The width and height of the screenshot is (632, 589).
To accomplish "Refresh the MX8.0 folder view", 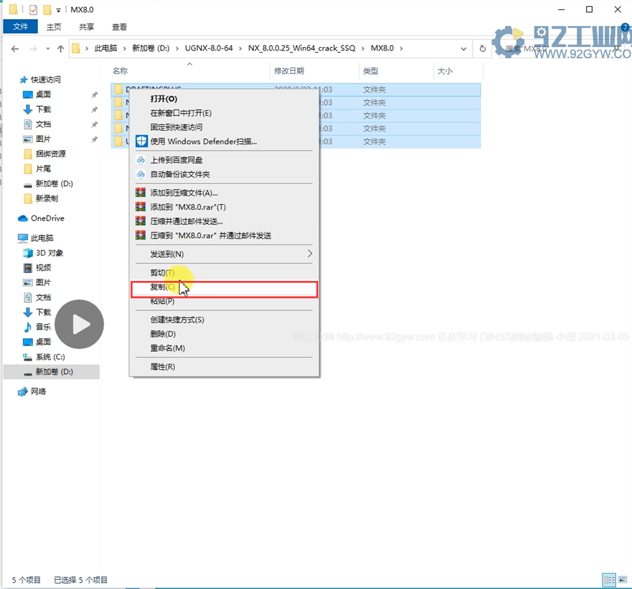I will (x=482, y=48).
